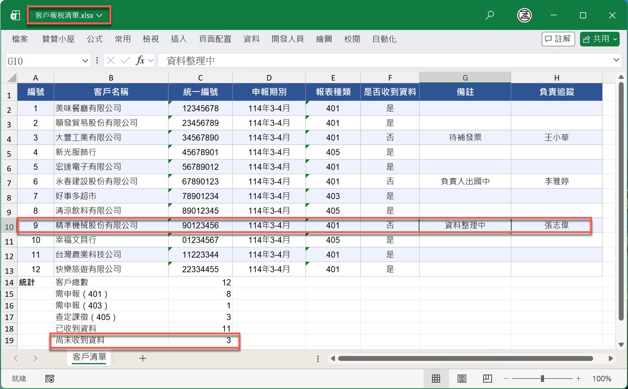The image size is (628, 389).
Task: Click the formula bar confirm checkmark icon
Action: click(126, 61)
